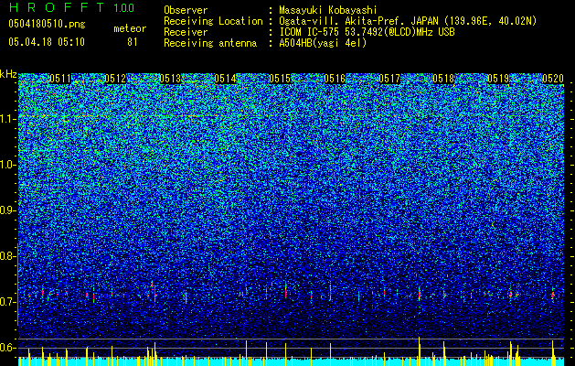575x366 pixels.
Task: Click the 0519 time marker
Action: click(x=498, y=79)
